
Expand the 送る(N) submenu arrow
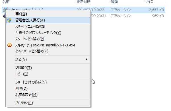click(87, 59)
